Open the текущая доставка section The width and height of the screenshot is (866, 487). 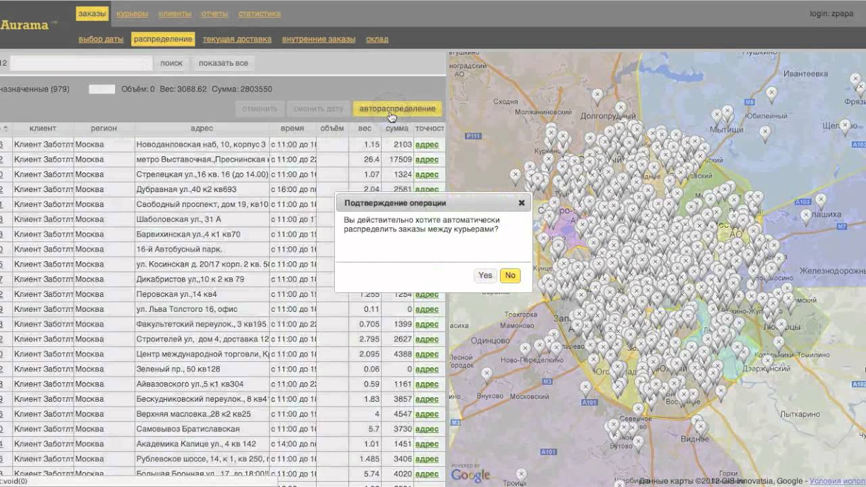coord(237,39)
